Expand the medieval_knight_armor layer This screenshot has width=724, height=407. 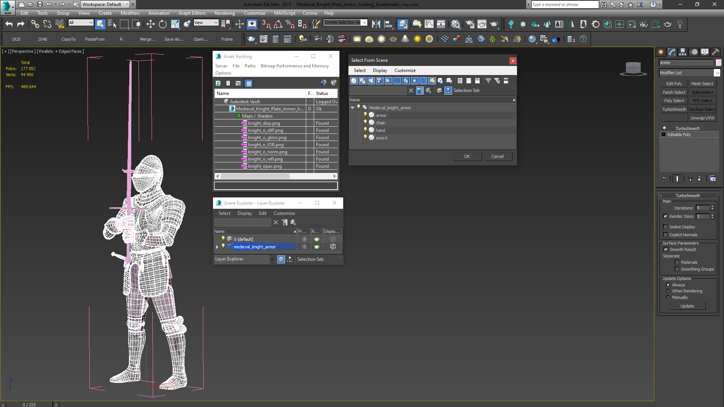pyautogui.click(x=217, y=247)
